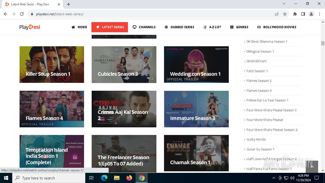325x183 pixels.
Task: Select the LATEST SERIES menu item
Action: tap(110, 27)
